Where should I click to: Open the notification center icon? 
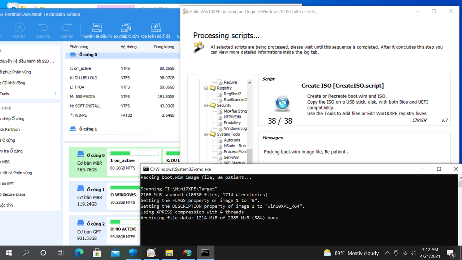450,253
